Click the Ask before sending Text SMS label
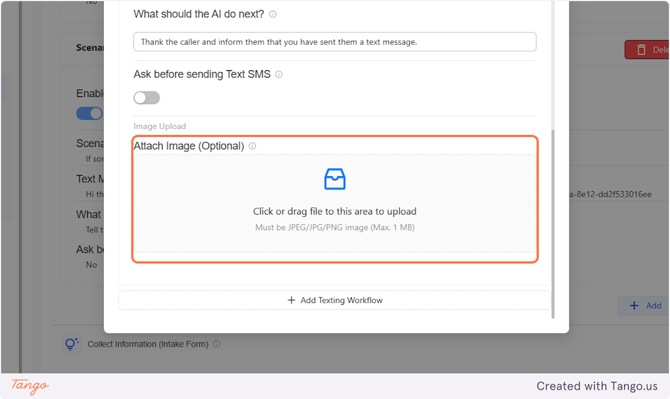Image resolution: width=670 pixels, height=399 pixels. tap(202, 74)
